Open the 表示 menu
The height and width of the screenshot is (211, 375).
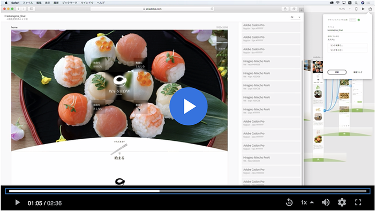[x=48, y=3]
